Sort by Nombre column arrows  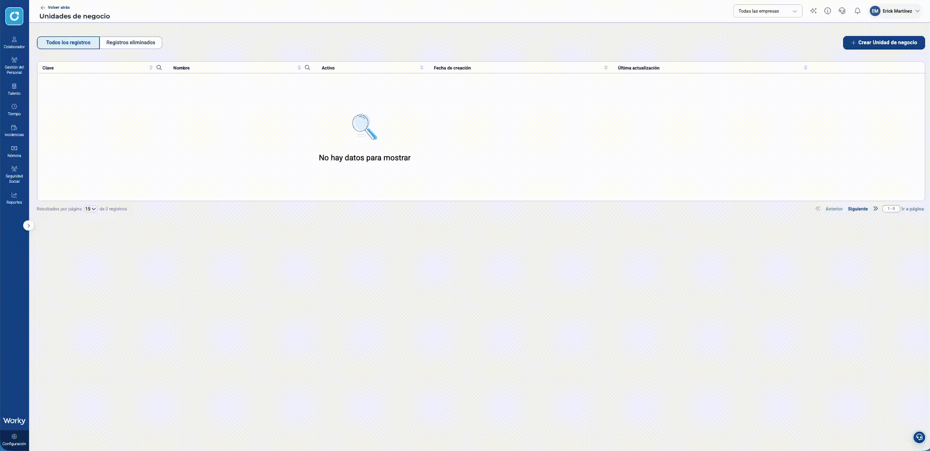[299, 68]
